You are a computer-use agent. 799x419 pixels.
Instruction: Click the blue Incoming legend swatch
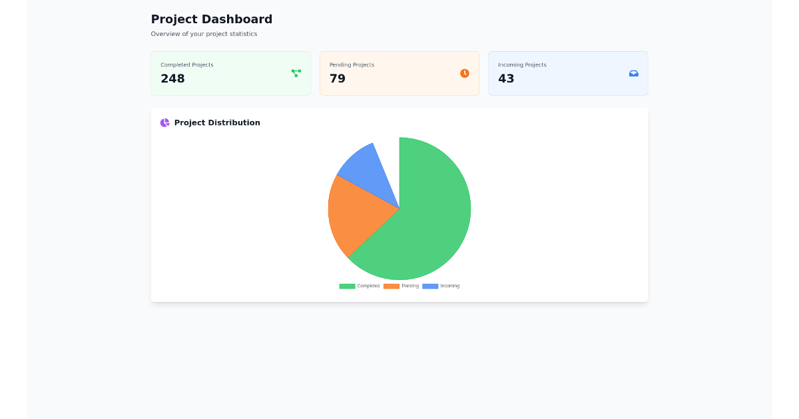click(x=431, y=285)
